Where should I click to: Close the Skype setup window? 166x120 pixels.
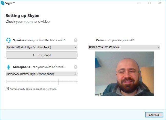pyautogui.click(x=160, y=3)
